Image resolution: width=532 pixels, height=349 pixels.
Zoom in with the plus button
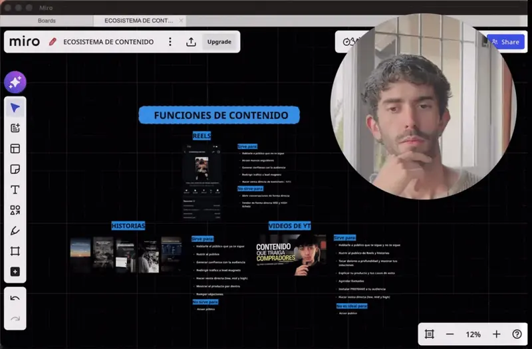(x=496, y=334)
